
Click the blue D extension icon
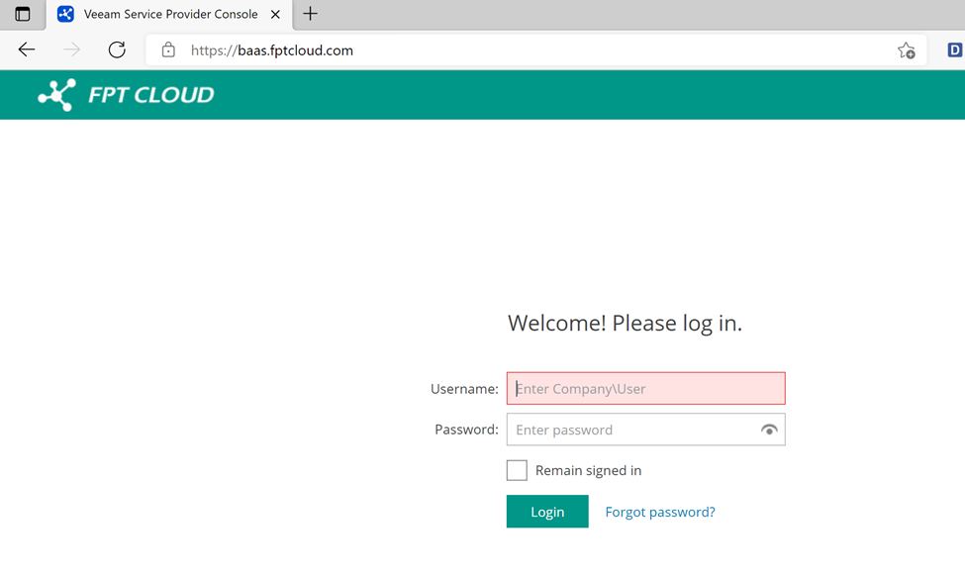(954, 50)
